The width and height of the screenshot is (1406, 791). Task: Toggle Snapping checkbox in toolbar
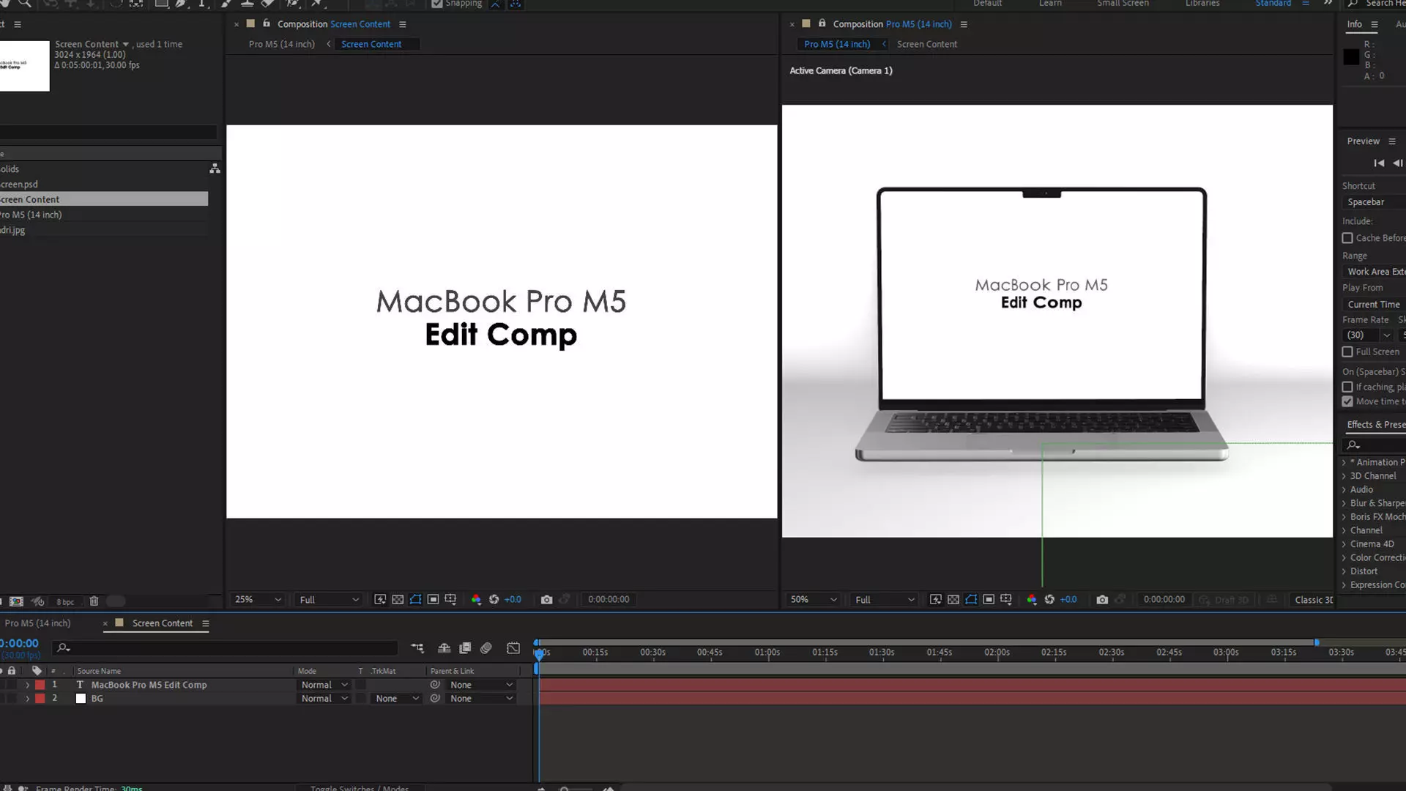(x=437, y=4)
